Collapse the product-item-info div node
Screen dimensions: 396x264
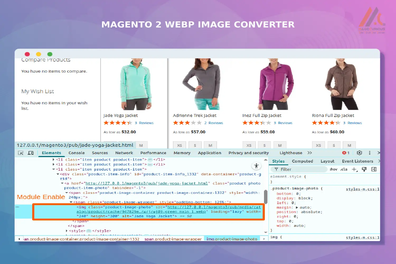tap(58, 174)
